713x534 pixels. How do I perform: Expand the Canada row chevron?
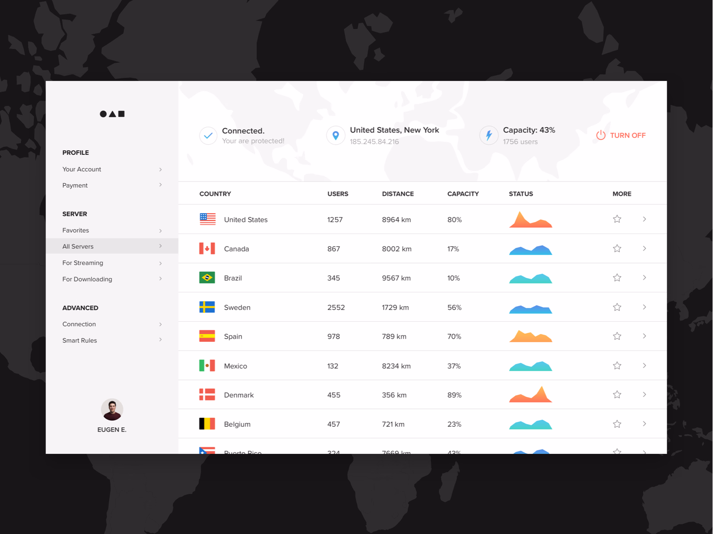(644, 248)
